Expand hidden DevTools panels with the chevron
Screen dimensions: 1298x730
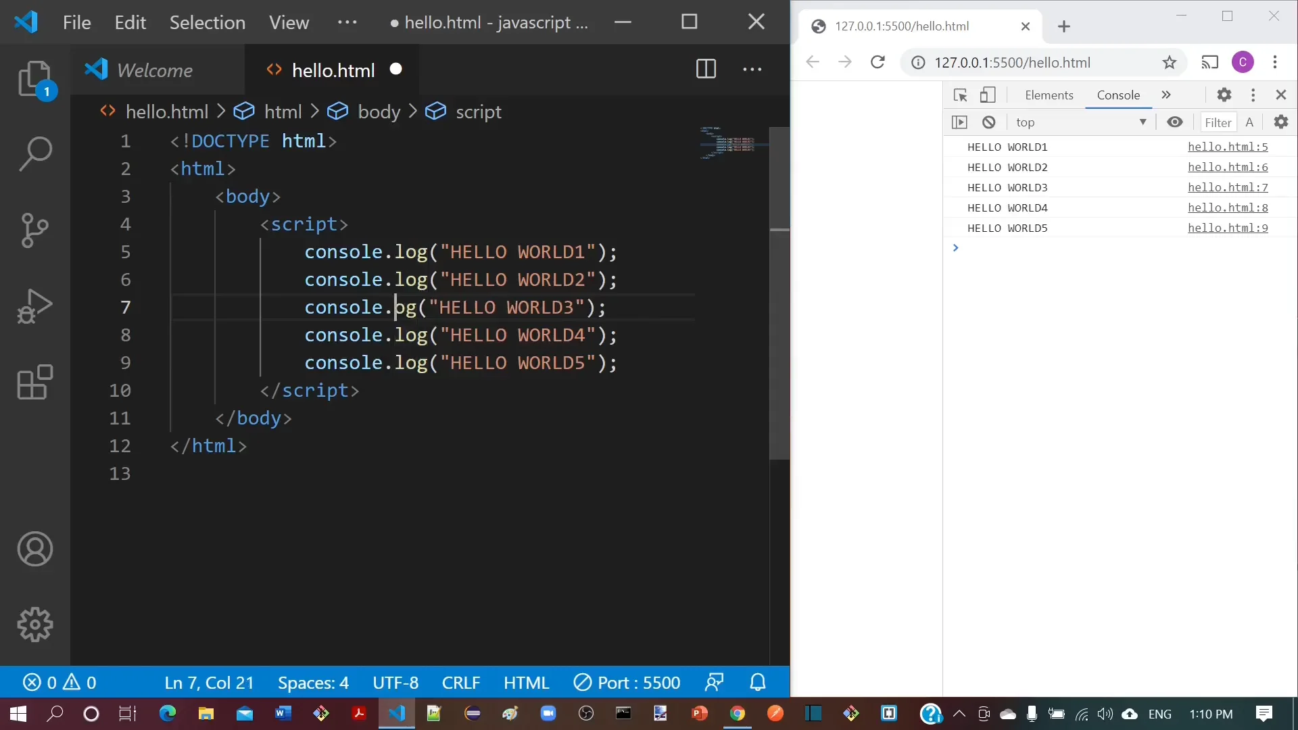coord(1166,95)
